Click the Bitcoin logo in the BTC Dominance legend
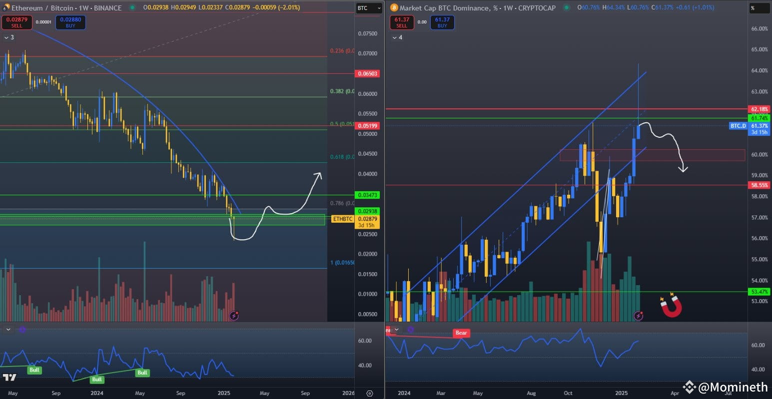 [x=394, y=8]
